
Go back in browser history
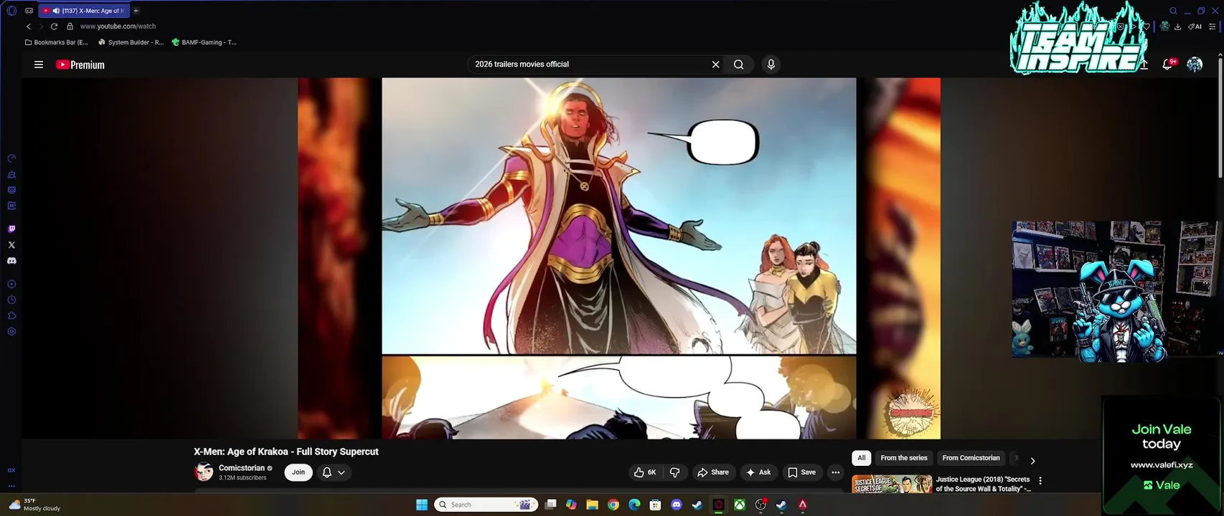[29, 27]
